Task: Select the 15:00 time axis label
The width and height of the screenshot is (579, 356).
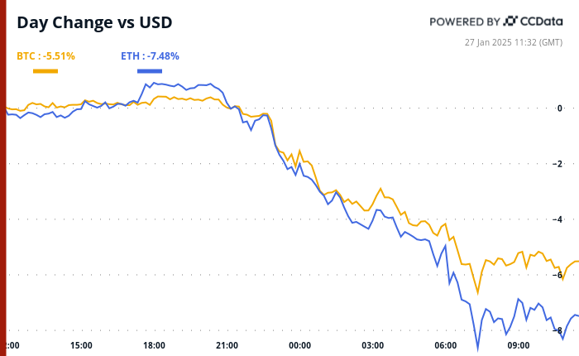Action: tap(81, 345)
